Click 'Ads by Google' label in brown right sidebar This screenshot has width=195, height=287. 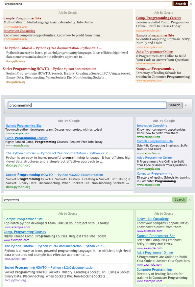164,12
